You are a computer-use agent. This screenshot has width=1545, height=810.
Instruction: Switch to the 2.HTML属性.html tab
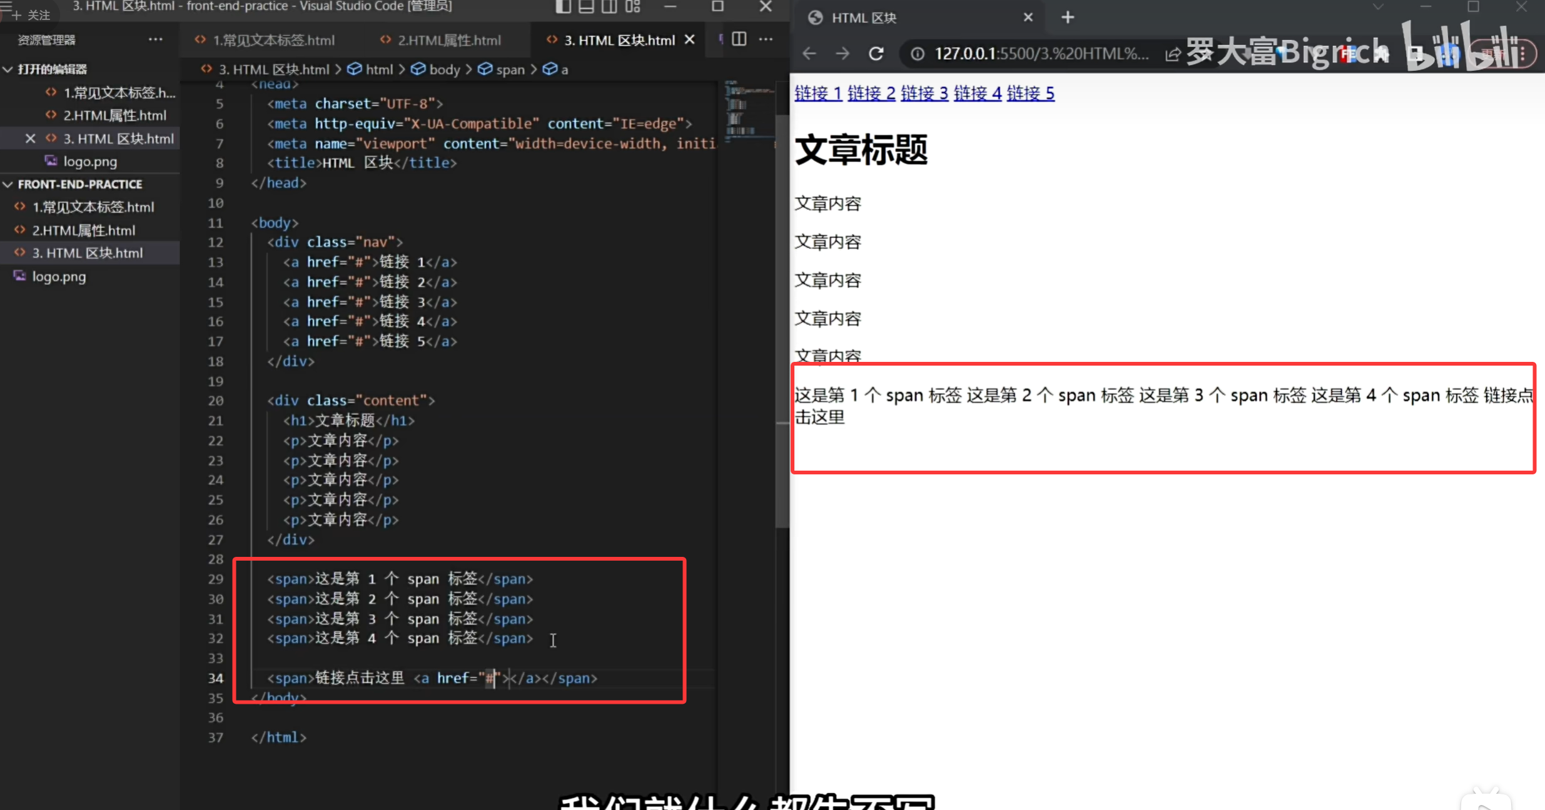[x=448, y=41]
